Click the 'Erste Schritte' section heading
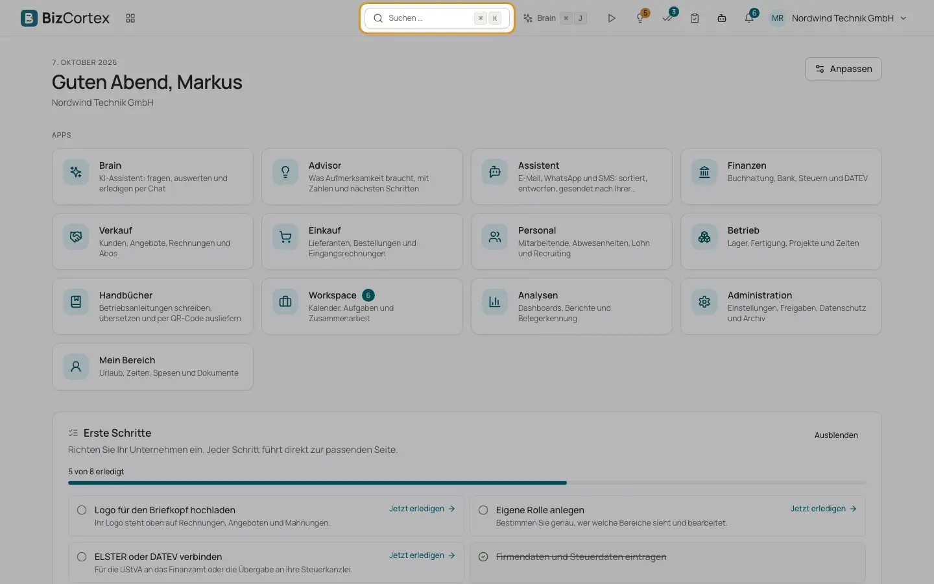Image resolution: width=934 pixels, height=584 pixels. pos(117,433)
